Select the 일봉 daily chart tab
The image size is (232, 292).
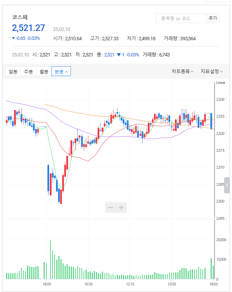pyautogui.click(x=13, y=71)
